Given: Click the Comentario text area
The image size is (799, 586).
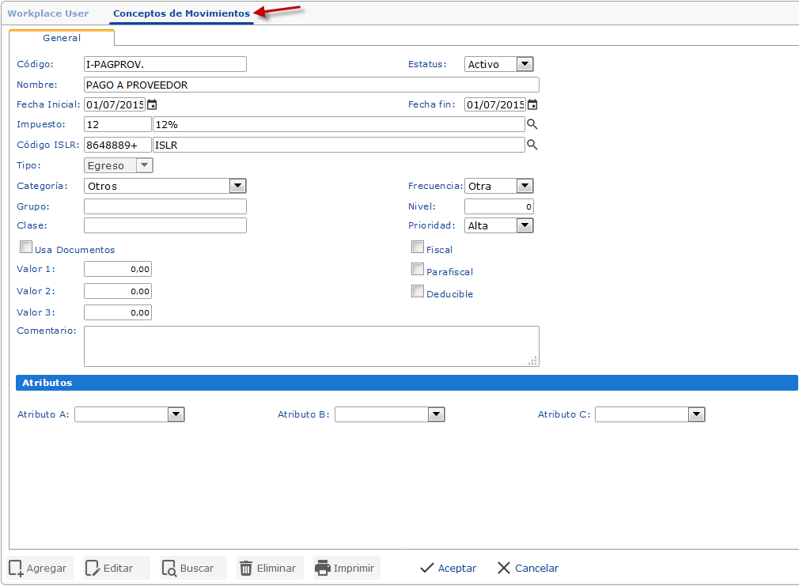Looking at the screenshot, I should (x=311, y=346).
